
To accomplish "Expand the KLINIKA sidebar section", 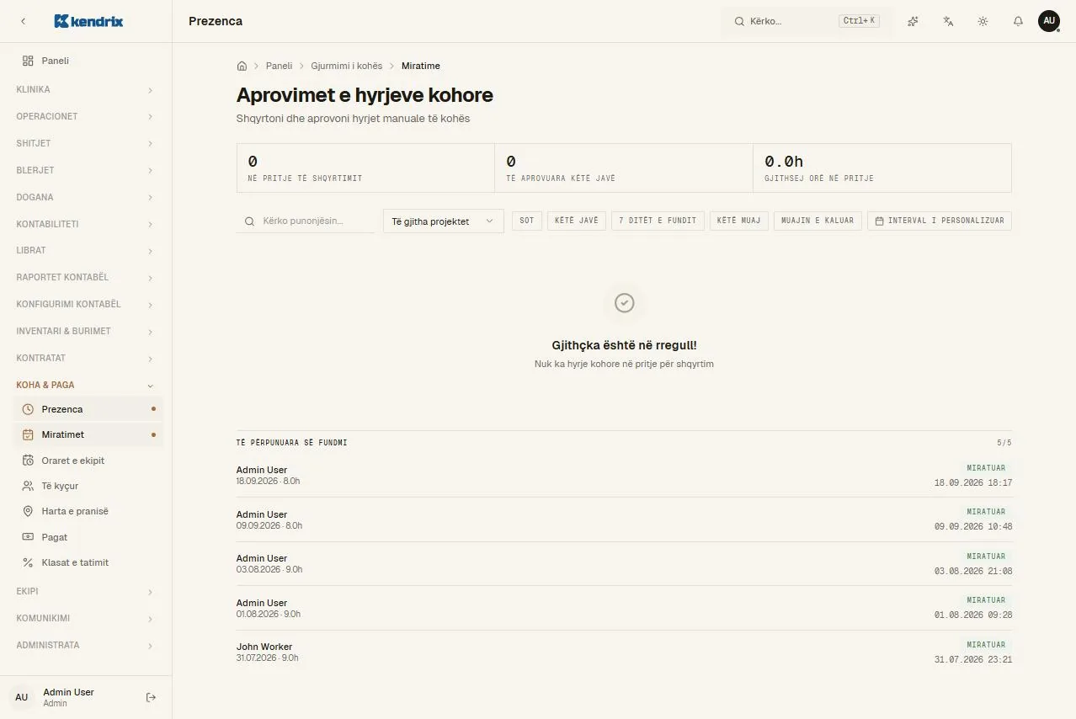I will [x=86, y=89].
